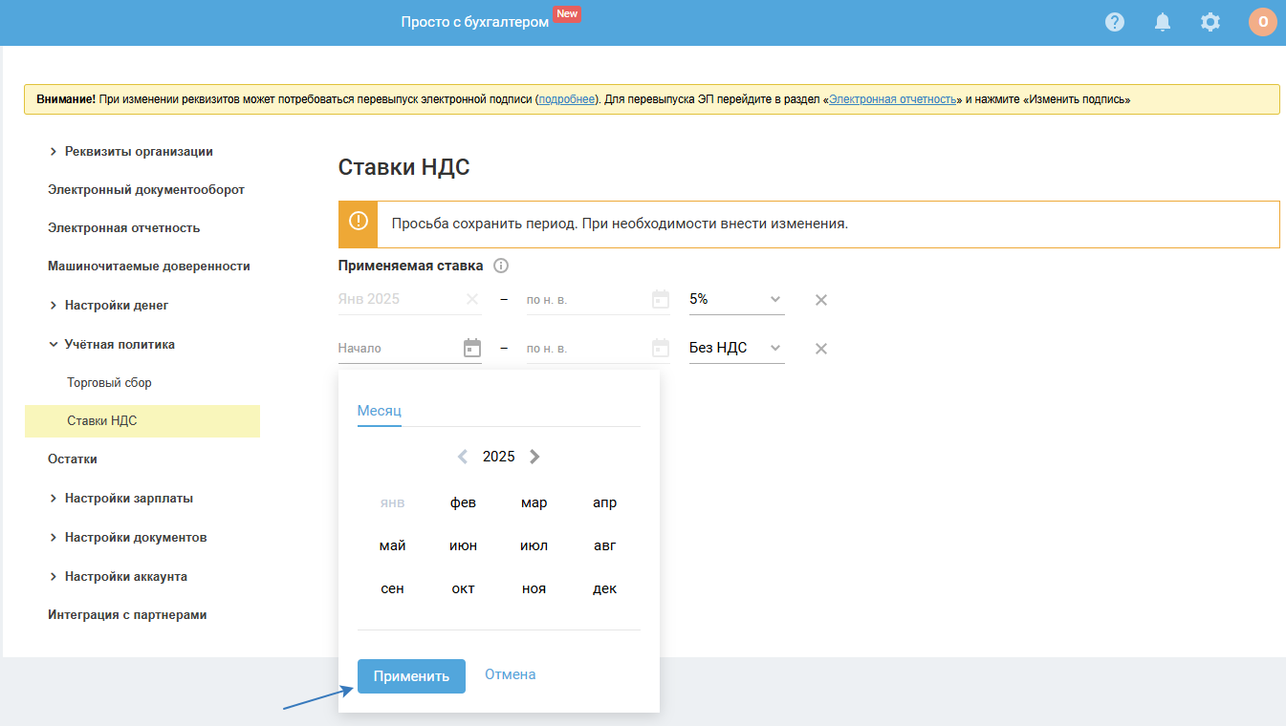1286x726 pixels.
Task: Go to previous year in calendar
Action: point(463,457)
